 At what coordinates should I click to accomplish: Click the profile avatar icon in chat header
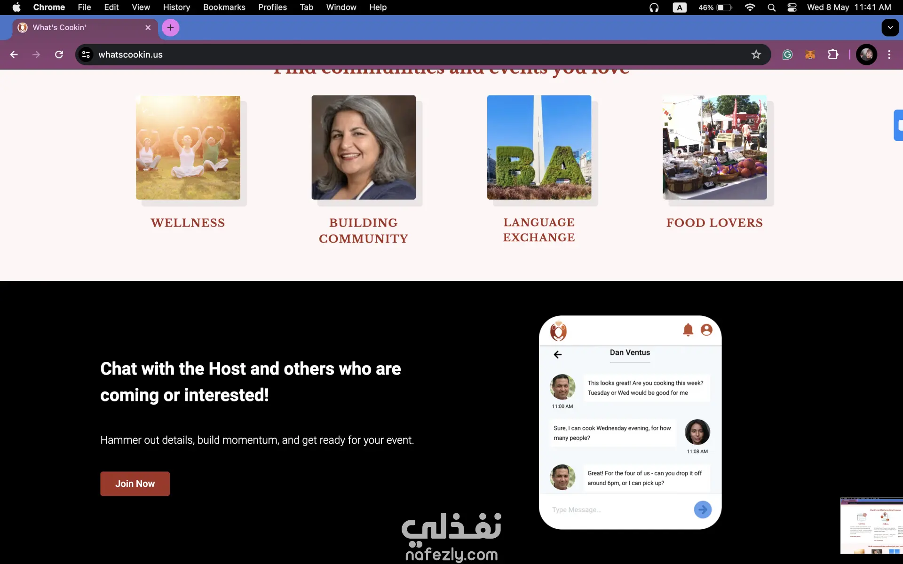pos(706,330)
